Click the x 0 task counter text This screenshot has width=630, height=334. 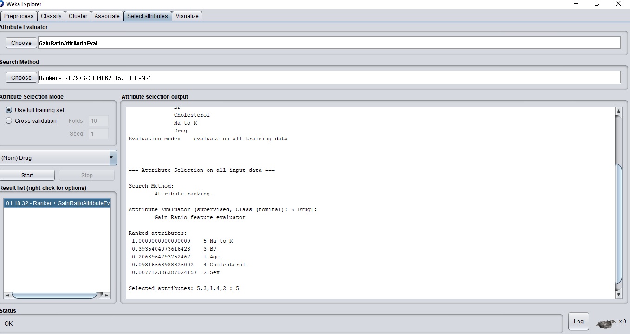pos(622,321)
